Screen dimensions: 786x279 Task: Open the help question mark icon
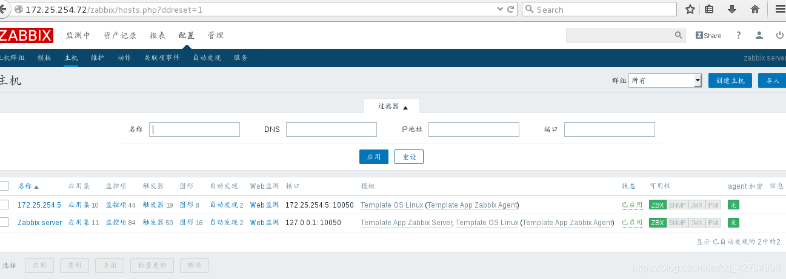point(739,36)
